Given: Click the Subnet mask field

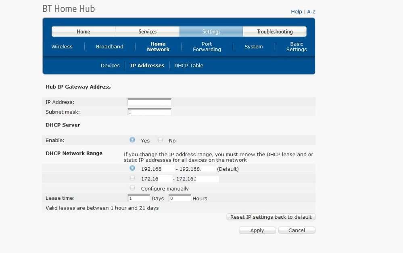Looking at the screenshot, I should 149,112.
